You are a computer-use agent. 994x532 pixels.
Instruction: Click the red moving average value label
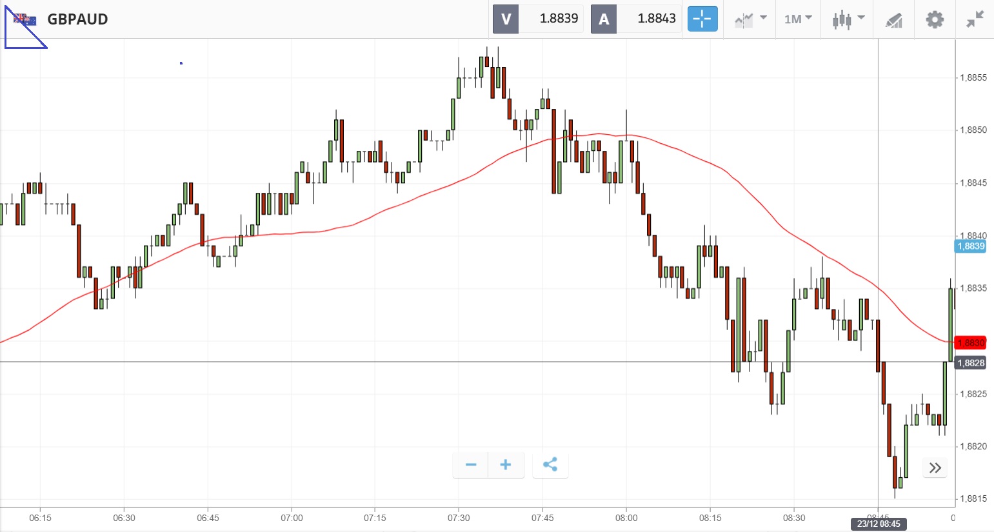pyautogui.click(x=970, y=343)
